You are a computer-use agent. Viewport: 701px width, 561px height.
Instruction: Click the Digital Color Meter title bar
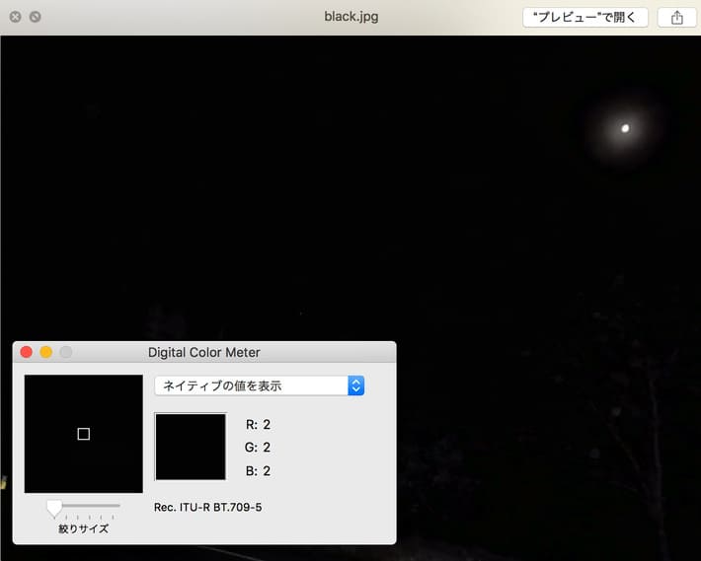tap(204, 352)
